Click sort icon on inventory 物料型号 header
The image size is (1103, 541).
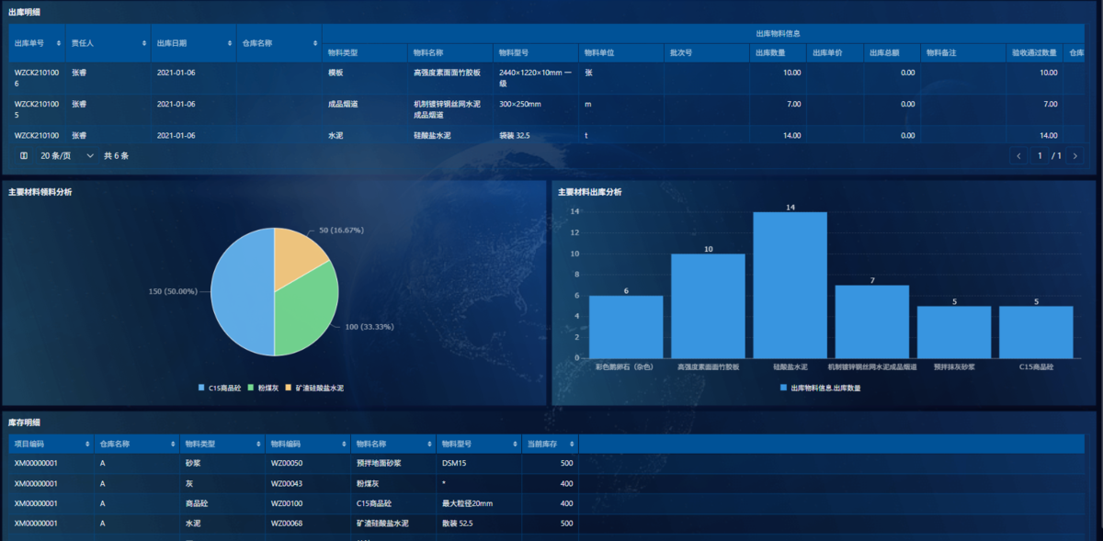pyautogui.click(x=516, y=444)
